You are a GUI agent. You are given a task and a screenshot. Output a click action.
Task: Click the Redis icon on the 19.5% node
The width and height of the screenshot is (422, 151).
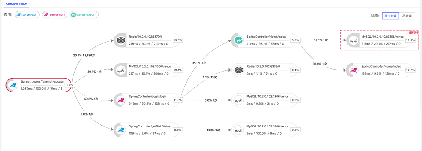tap(120, 40)
